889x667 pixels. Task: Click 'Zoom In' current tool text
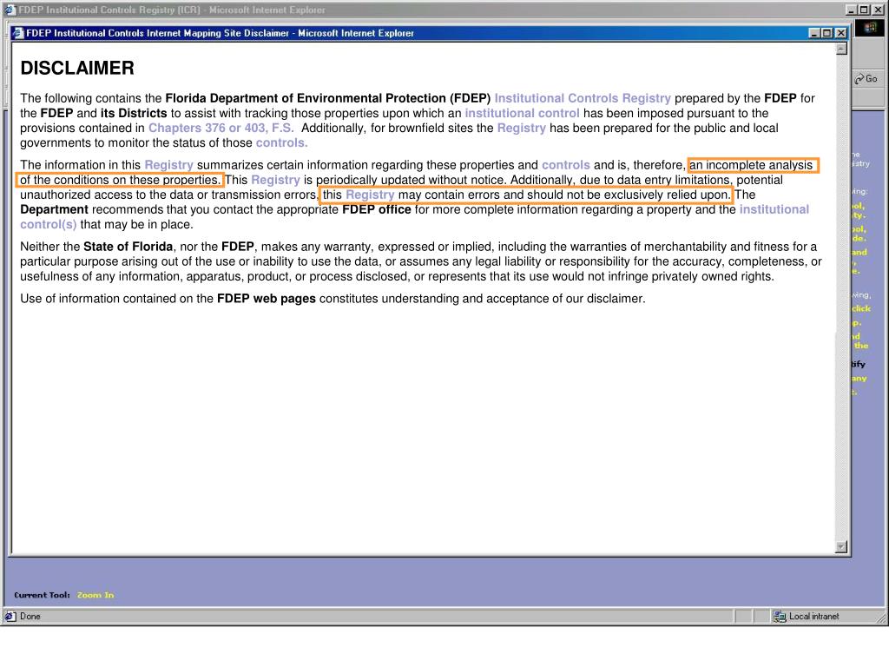pos(95,595)
